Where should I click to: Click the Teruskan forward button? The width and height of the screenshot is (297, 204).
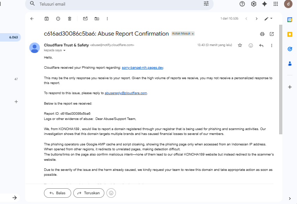[x=89, y=193]
